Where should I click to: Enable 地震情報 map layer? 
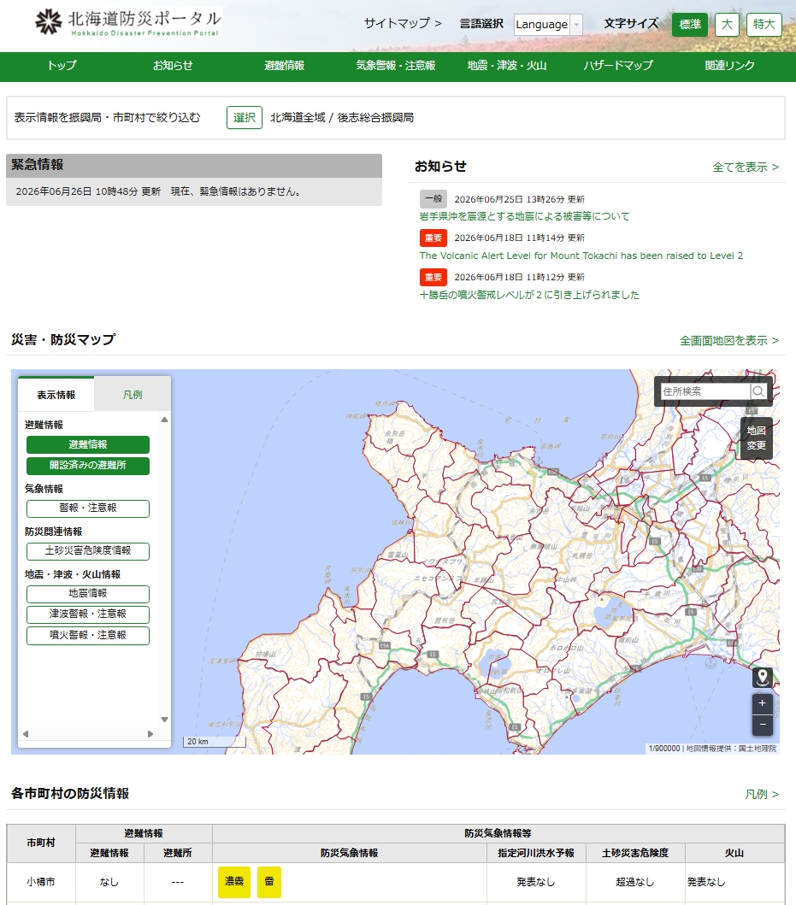(x=88, y=593)
